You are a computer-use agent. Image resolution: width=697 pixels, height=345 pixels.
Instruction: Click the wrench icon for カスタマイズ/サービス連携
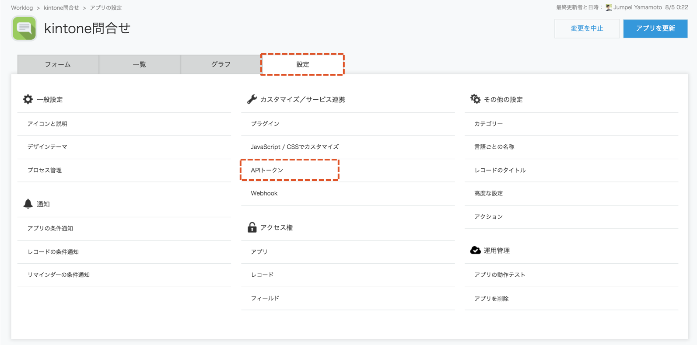[252, 99]
